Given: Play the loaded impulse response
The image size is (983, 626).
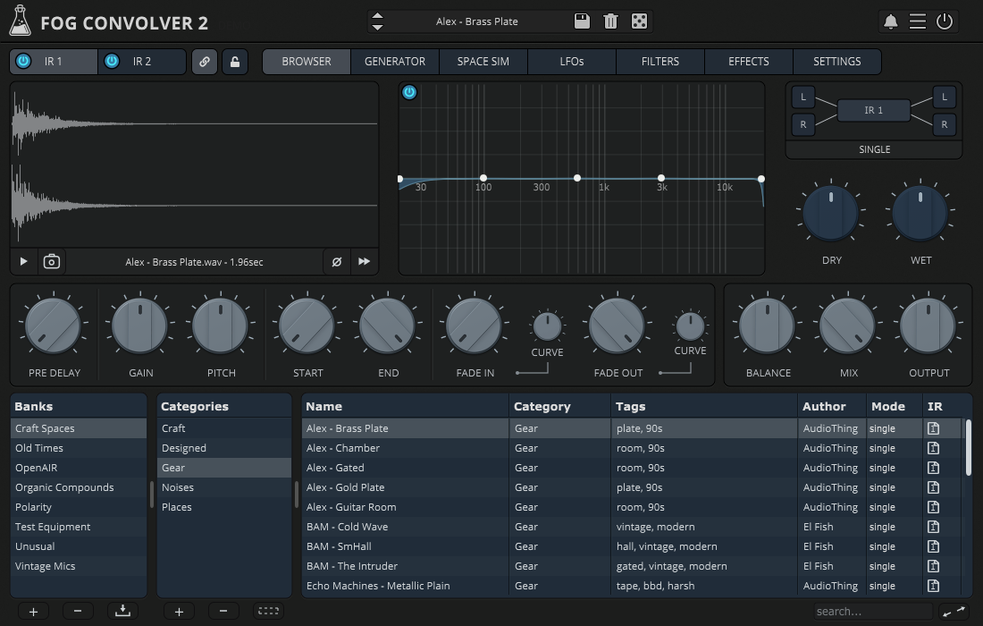Looking at the screenshot, I should click(x=23, y=261).
